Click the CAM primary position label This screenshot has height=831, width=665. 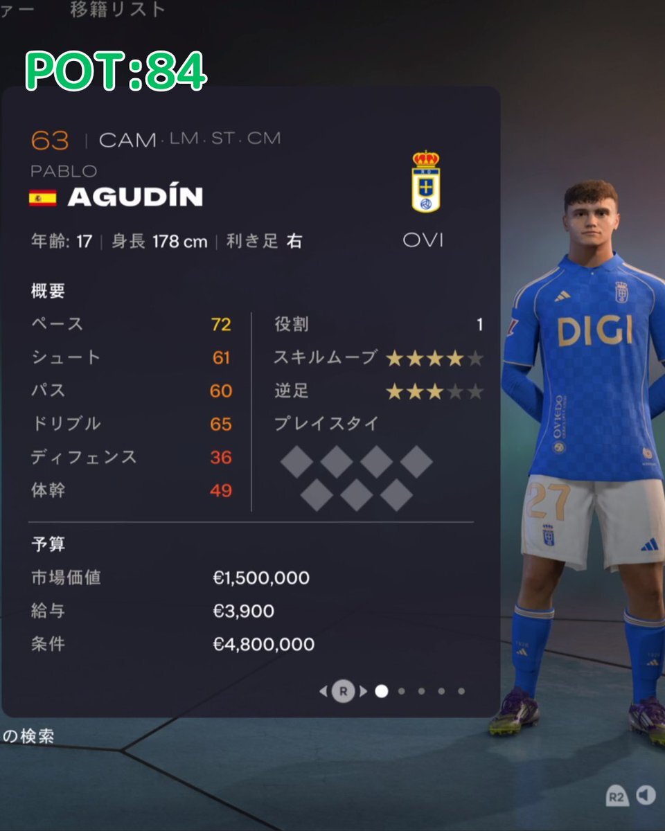click(127, 140)
